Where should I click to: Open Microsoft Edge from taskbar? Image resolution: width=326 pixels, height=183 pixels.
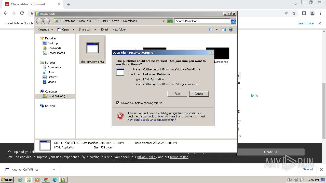pyautogui.click(x=55, y=180)
